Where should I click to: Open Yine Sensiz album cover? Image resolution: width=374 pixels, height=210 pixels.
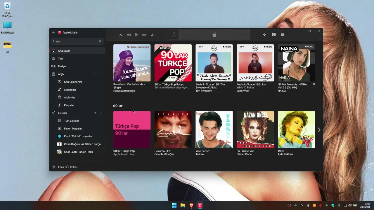214,129
